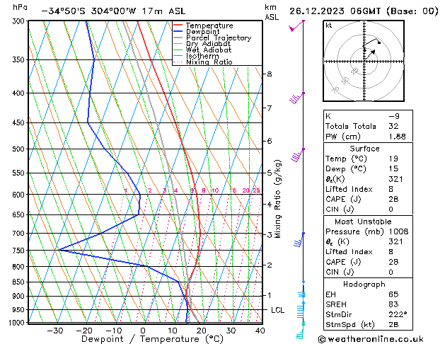Click the Surface Temp (°C) value 19
The image size is (445, 344).
pos(393,159)
